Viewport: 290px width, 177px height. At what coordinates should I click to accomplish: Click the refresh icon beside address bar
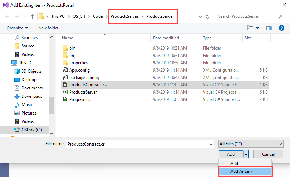pyautogui.click(x=207, y=16)
